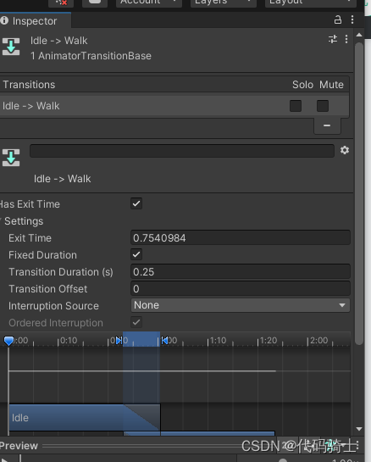The width and height of the screenshot is (371, 462).
Task: Click the transition start marker in timeline
Action: [119, 341]
